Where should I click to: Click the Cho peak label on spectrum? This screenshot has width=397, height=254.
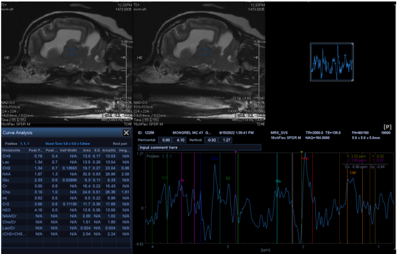[214, 158]
